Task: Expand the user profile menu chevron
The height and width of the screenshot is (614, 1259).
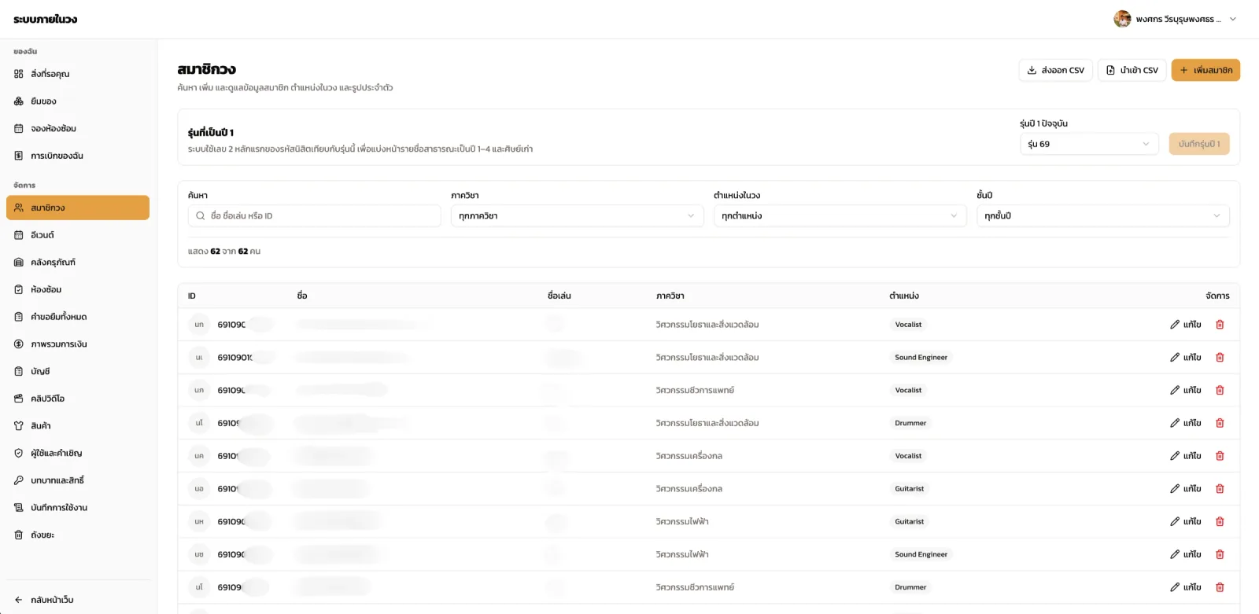Action: [1233, 19]
